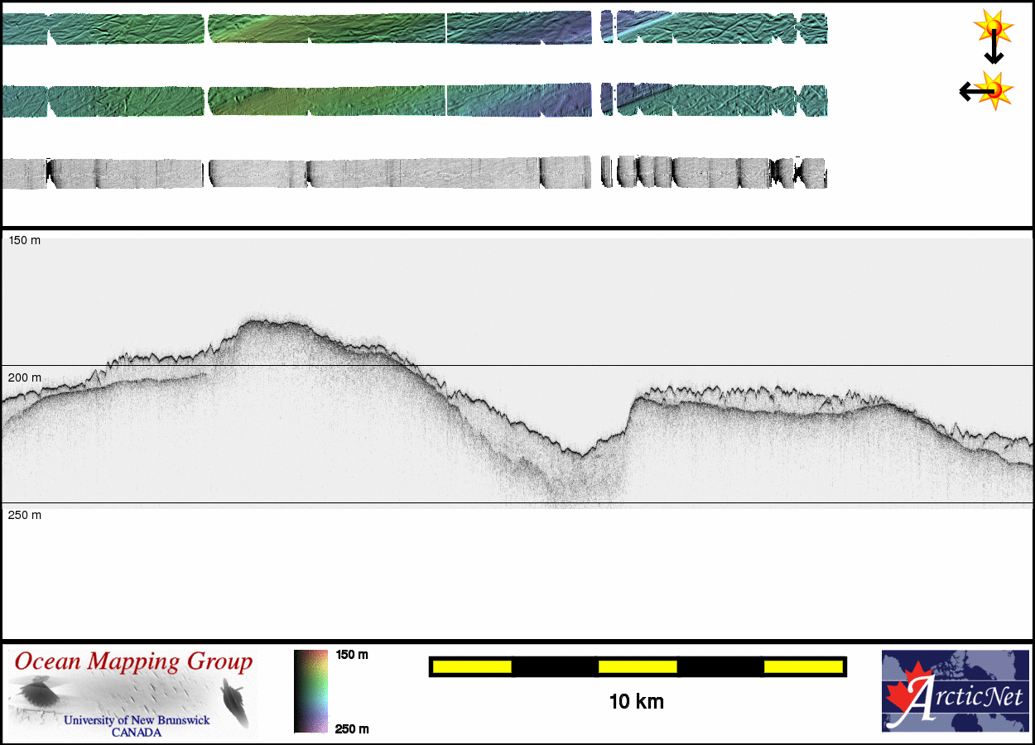Click the deepest trough in seabed profile
This screenshot has height=745, width=1035.
(582, 454)
